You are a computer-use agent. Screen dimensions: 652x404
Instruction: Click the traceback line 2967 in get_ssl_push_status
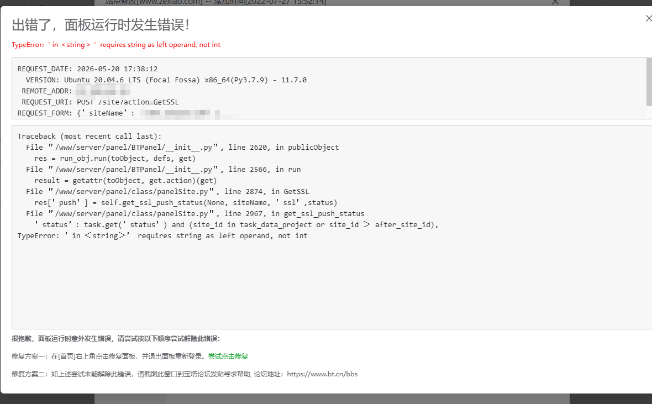coord(195,213)
